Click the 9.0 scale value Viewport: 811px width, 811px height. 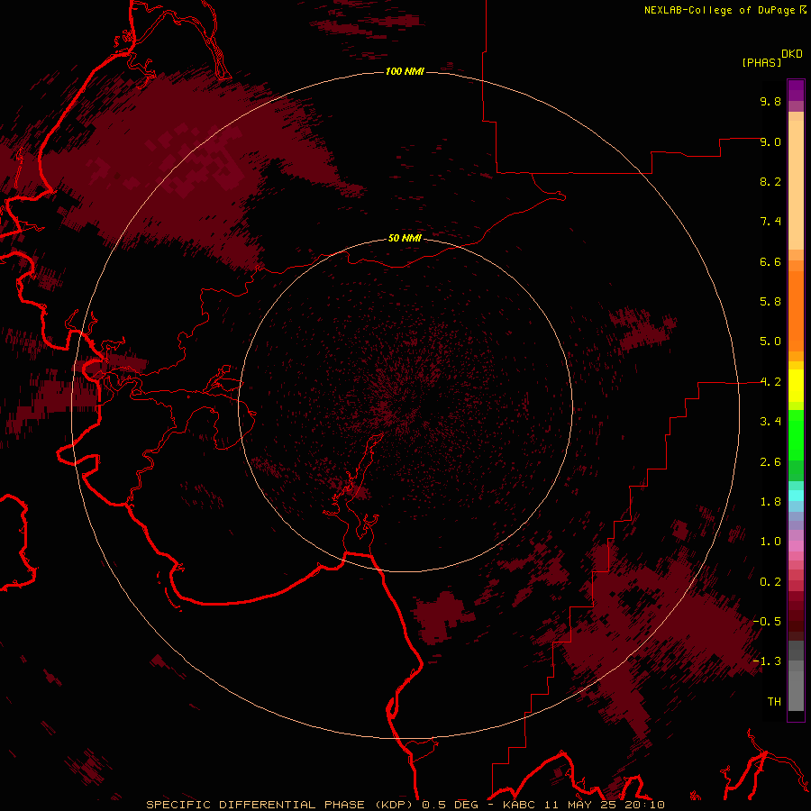point(770,141)
